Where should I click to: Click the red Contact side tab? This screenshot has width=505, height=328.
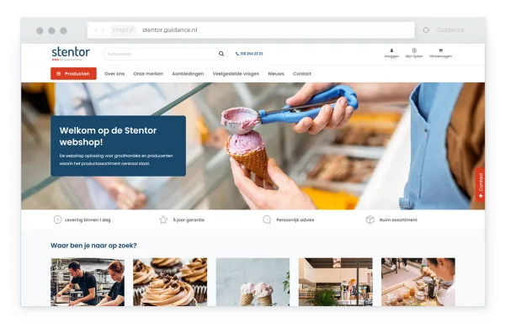click(481, 185)
